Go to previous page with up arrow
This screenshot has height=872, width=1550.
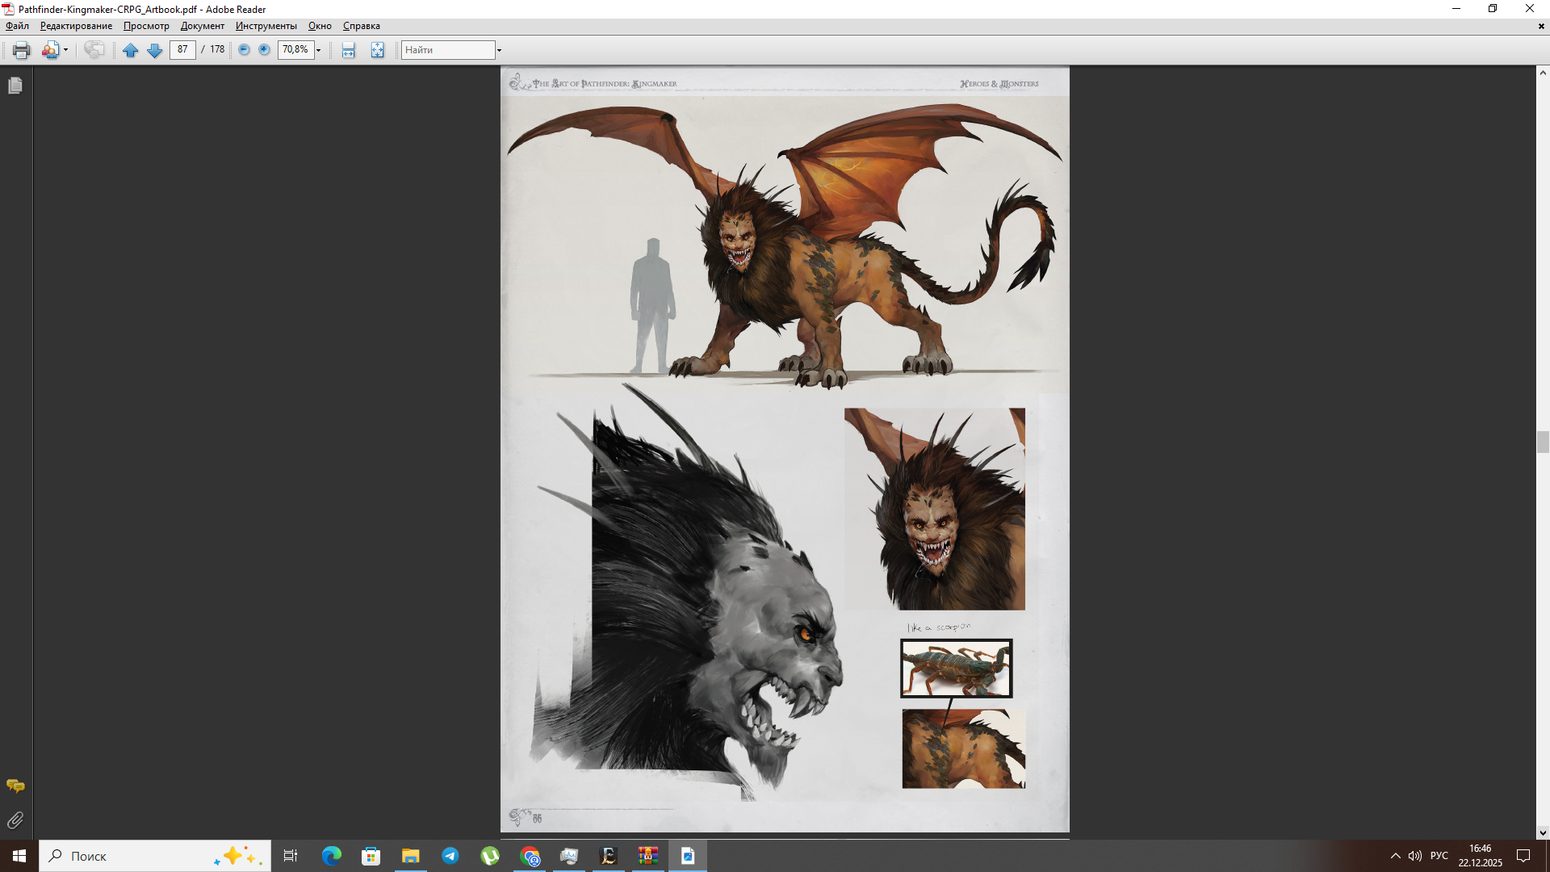130,50
